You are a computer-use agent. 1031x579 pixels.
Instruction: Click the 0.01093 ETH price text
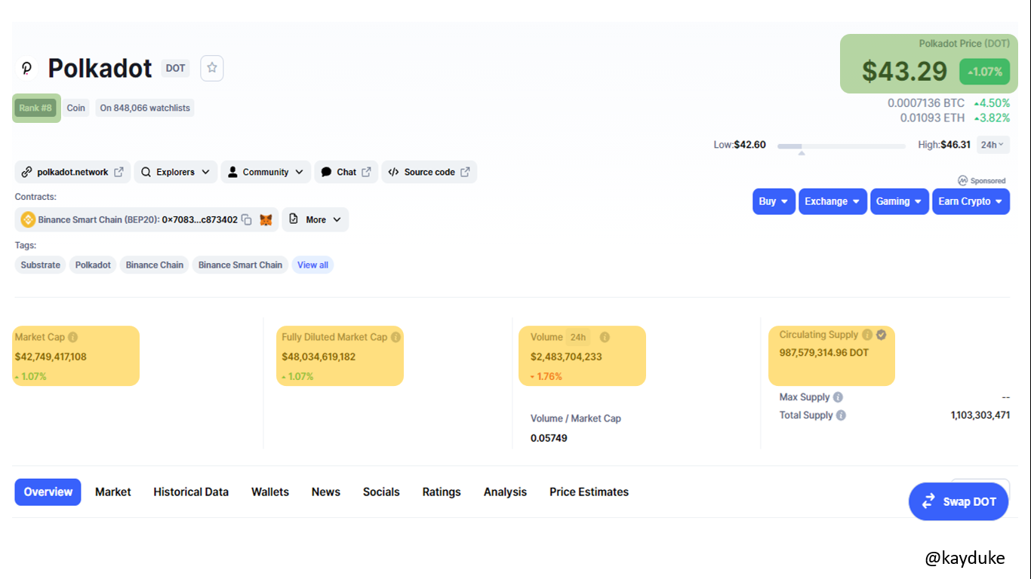pos(932,118)
